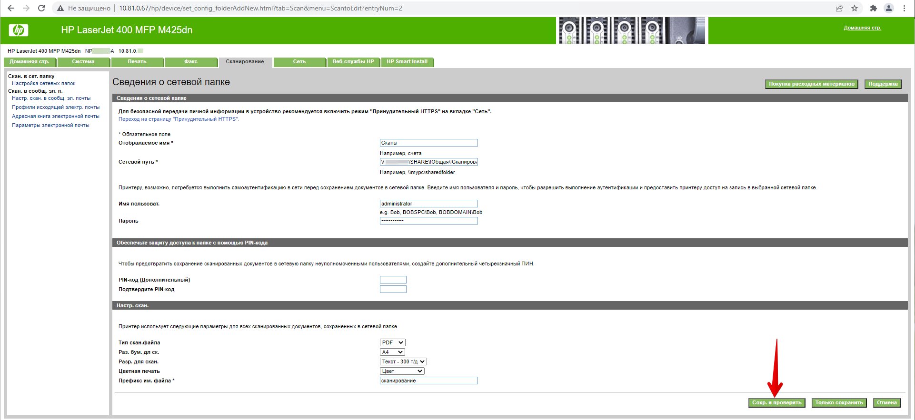This screenshot has height=420, width=915.
Task: Click the Поддержка button
Action: [883, 84]
